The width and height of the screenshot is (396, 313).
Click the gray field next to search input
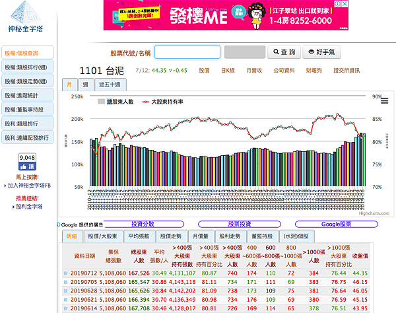pyautogui.click(x=245, y=52)
